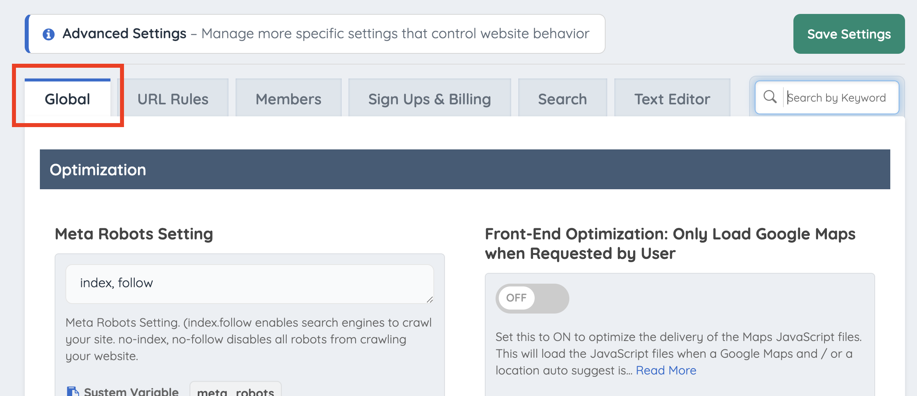Toggle the Google Maps optimization OFF switch
917x396 pixels.
pos(532,298)
